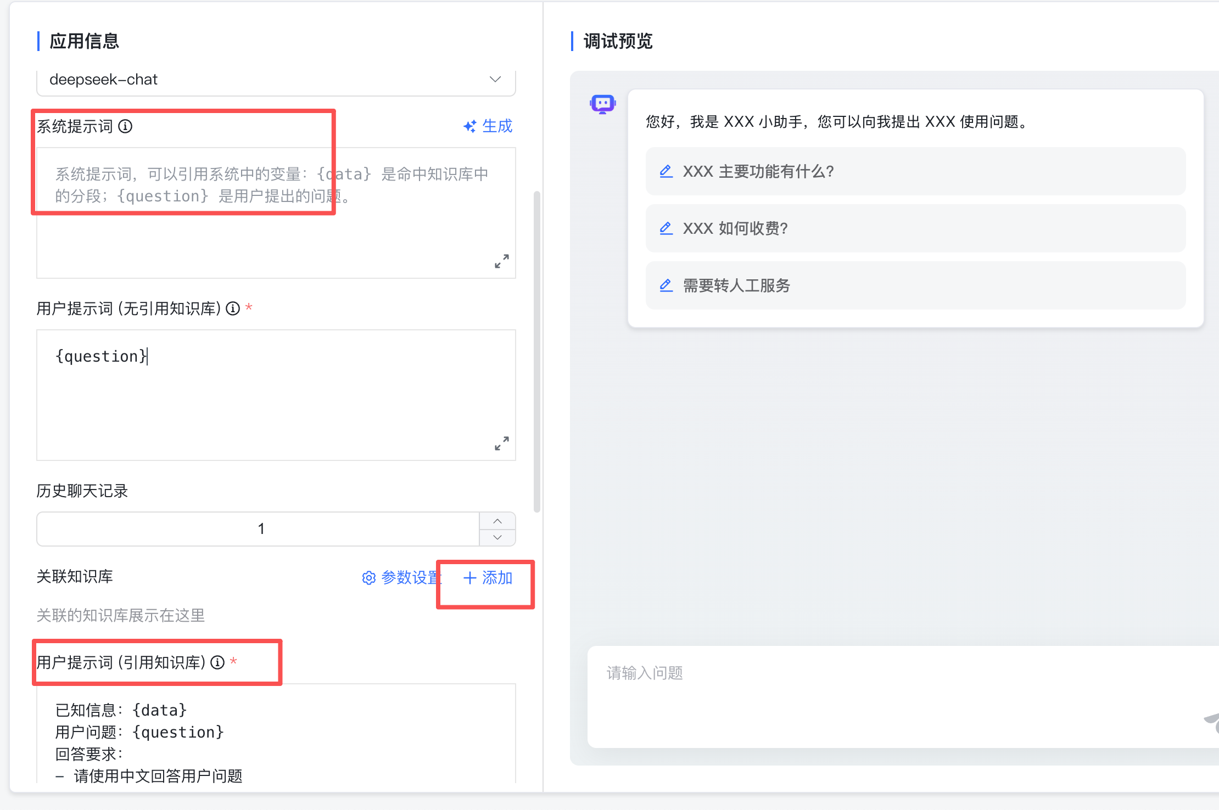Click the chatbot avatar icon
The image size is (1219, 810).
point(602,104)
